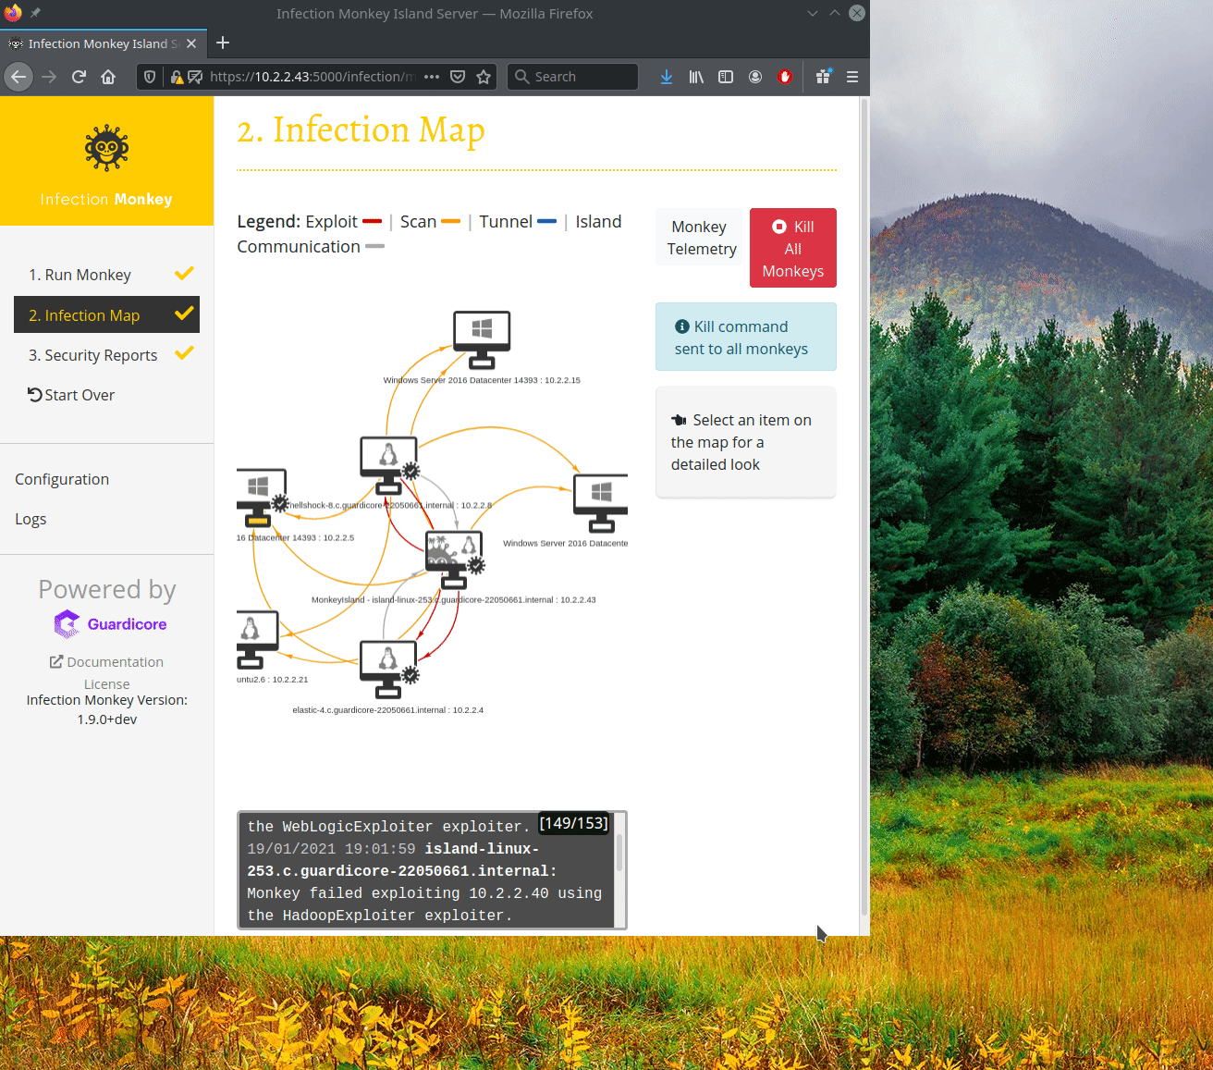
Task: Click the Firefox Search box
Action: [x=572, y=77]
